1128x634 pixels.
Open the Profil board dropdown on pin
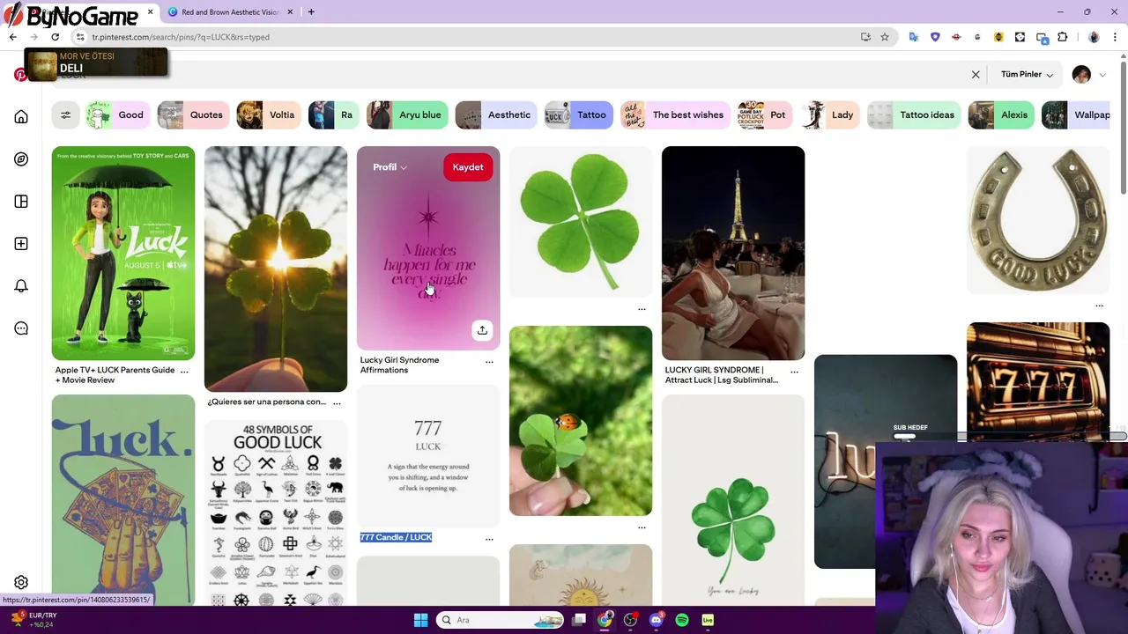(x=390, y=167)
